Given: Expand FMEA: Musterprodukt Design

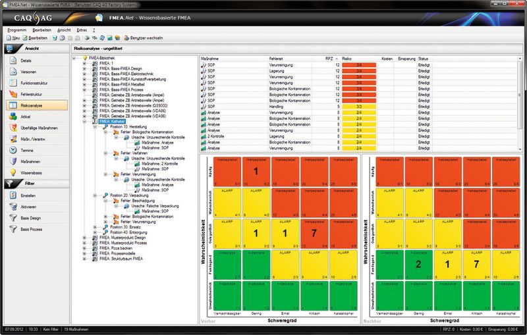Looking at the screenshot, I should (84, 238).
